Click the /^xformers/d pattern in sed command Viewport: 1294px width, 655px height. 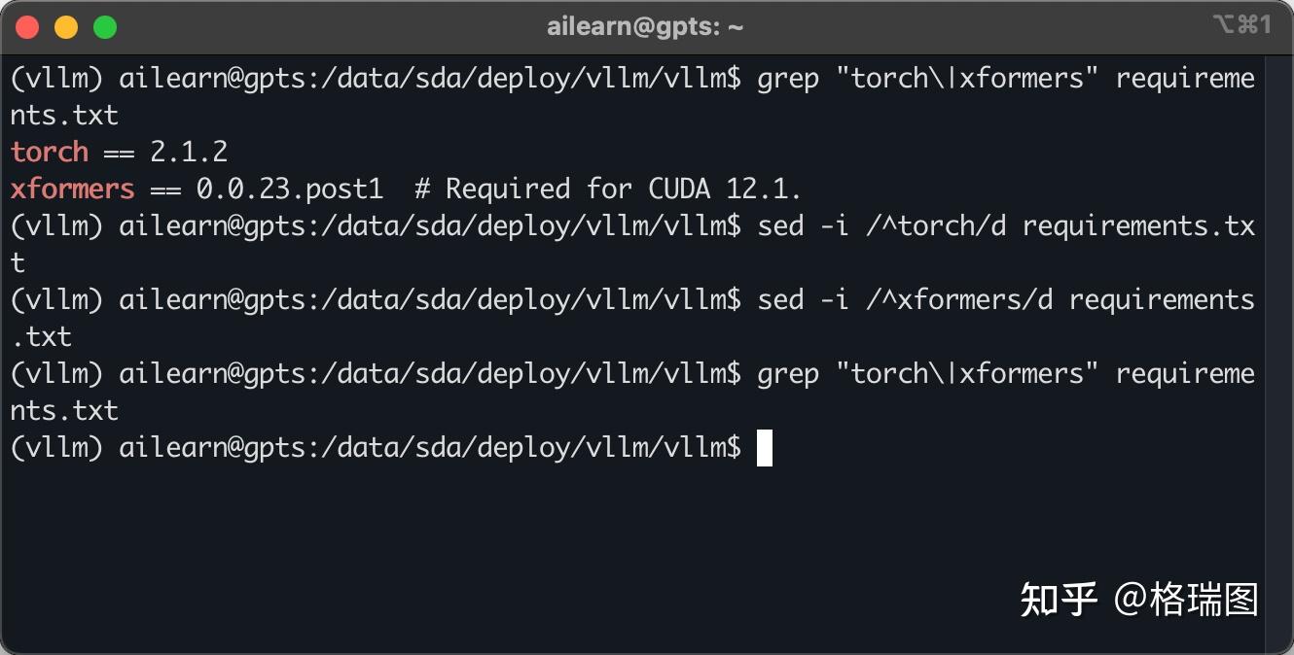point(959,299)
